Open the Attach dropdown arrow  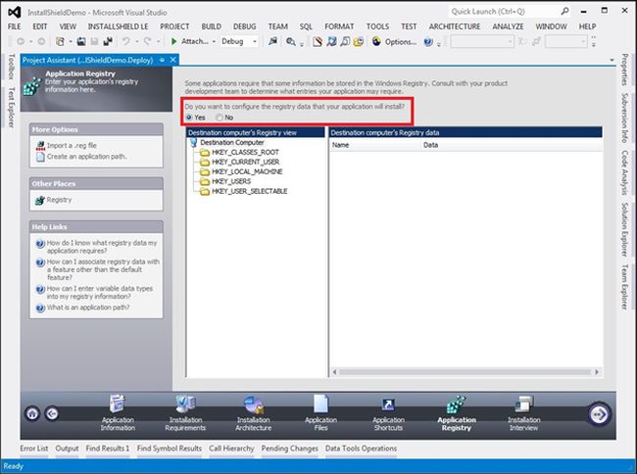point(214,42)
